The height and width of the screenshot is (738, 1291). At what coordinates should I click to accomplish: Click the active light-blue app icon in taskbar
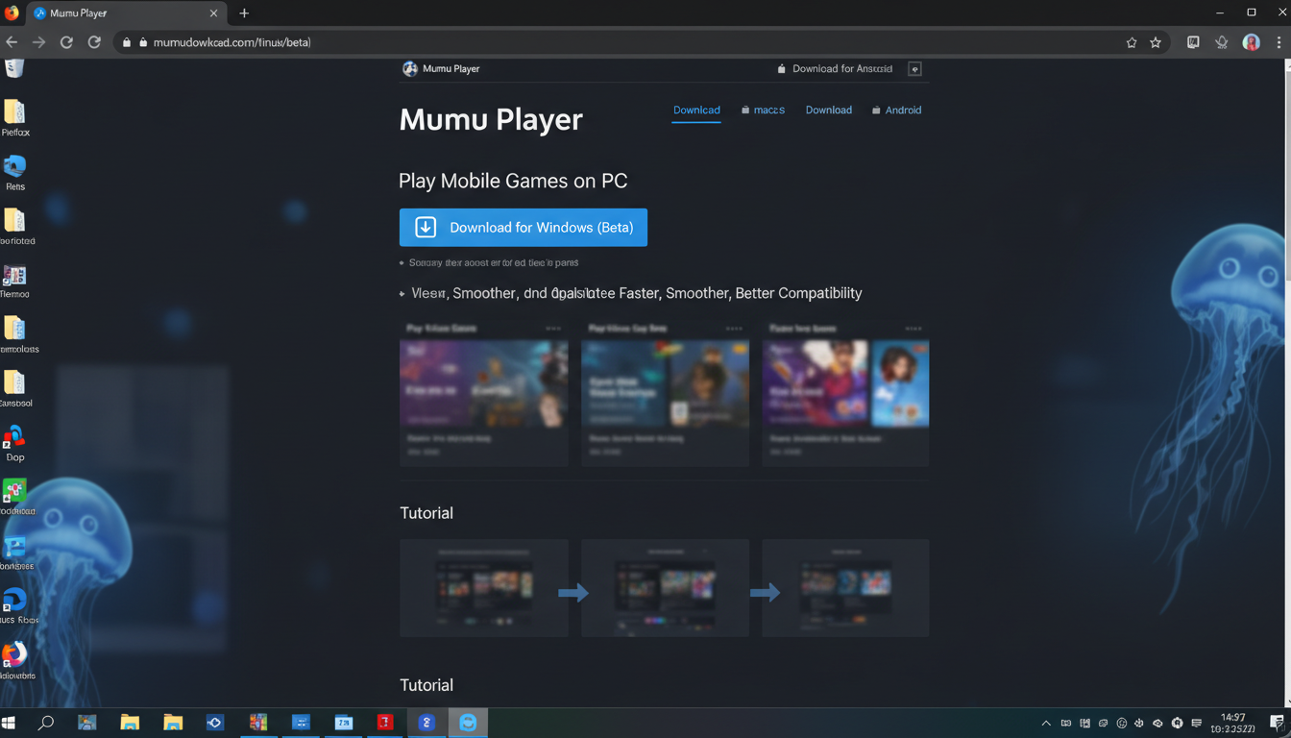click(x=469, y=724)
